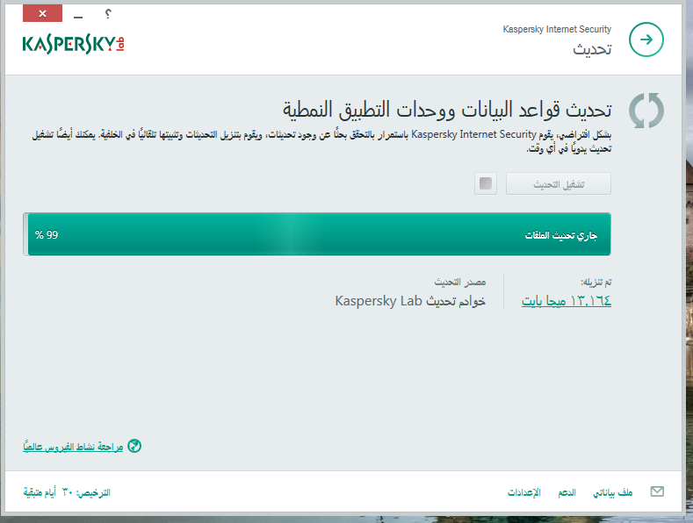The image size is (693, 523).
Task: Open the 'الدعم' support link
Action: (567, 492)
